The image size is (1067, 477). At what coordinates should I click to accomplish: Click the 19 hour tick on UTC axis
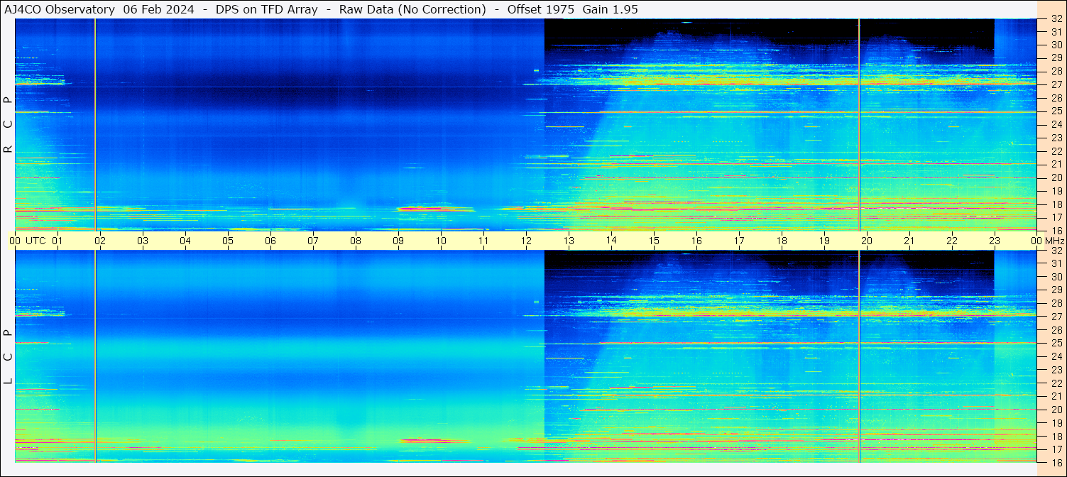coord(824,241)
